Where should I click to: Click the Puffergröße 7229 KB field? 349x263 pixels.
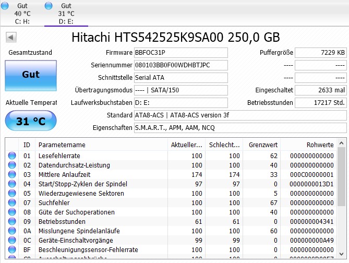tap(321, 53)
